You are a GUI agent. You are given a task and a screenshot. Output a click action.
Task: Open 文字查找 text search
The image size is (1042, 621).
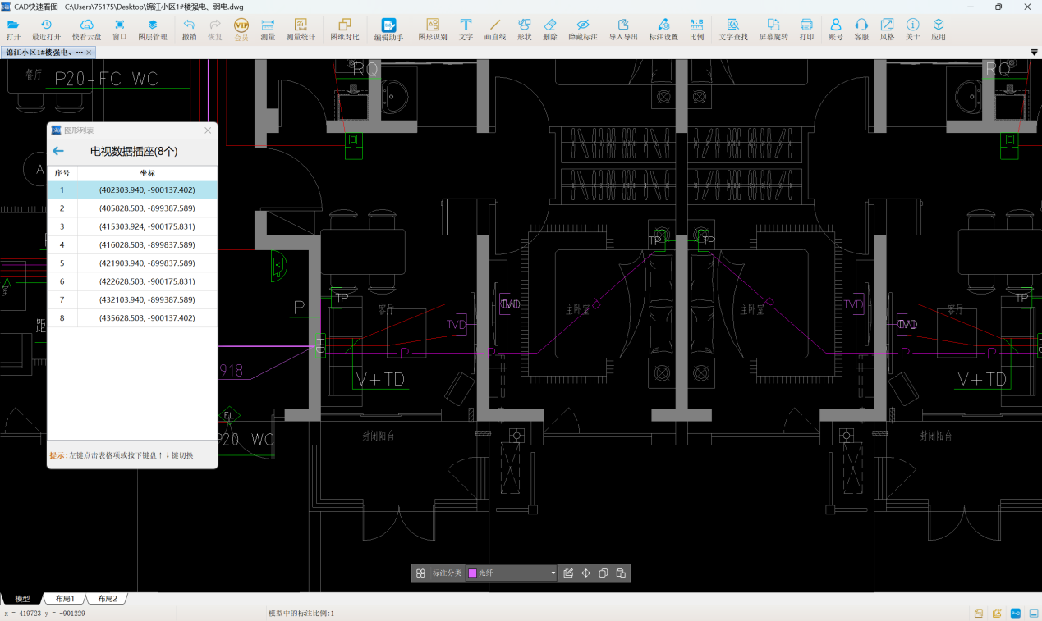[733, 30]
